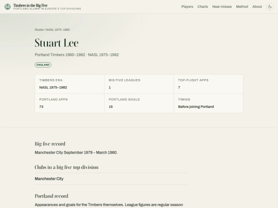Open the About page
The image size is (278, 208).
(257, 7)
